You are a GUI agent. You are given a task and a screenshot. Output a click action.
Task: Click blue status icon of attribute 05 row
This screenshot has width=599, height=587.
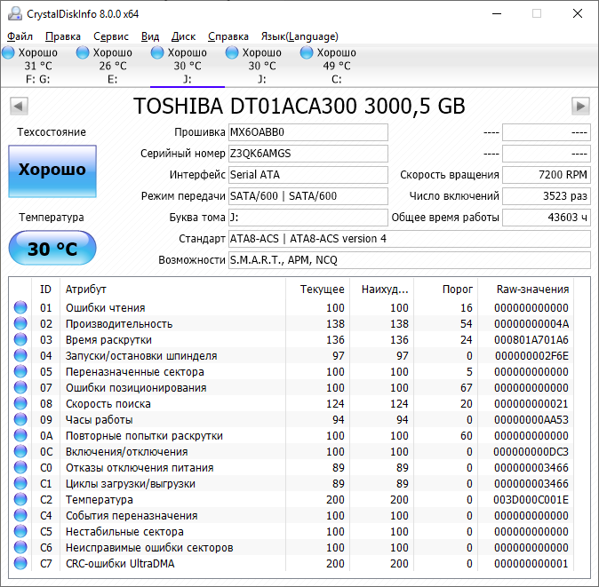click(x=20, y=372)
